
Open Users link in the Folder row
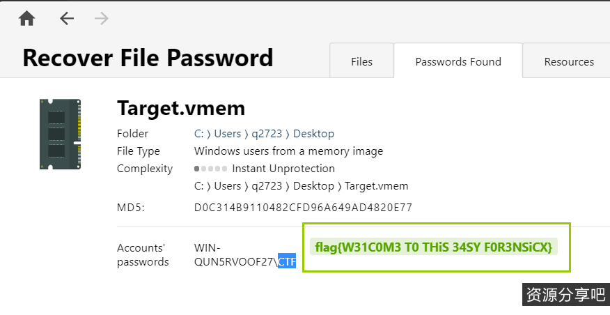[227, 134]
